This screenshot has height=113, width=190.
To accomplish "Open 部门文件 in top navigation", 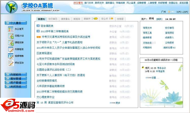I will (x=89, y=3).
